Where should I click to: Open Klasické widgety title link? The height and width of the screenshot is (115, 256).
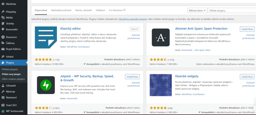(187, 76)
